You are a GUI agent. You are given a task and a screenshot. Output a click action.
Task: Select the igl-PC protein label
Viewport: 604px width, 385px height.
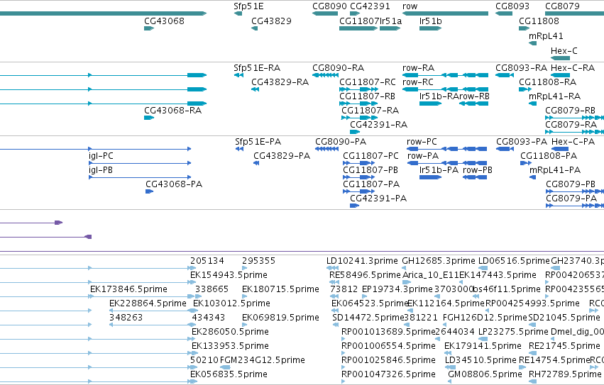point(101,156)
